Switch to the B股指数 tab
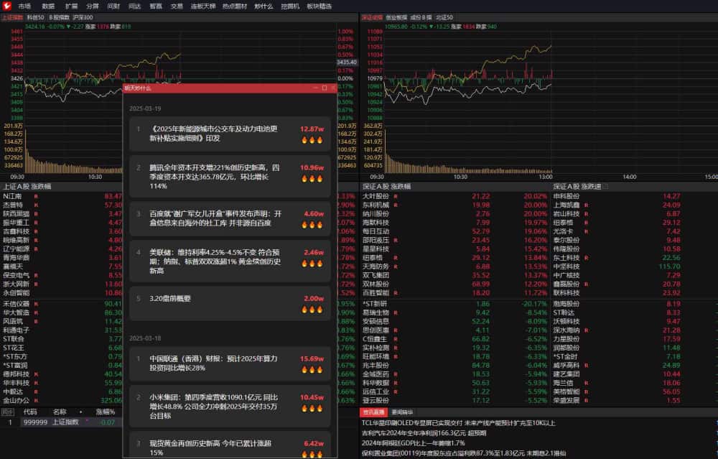Screen dimensions: 718x459 [x=59, y=17]
